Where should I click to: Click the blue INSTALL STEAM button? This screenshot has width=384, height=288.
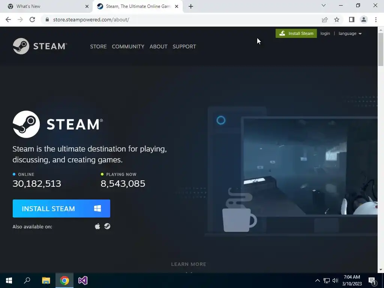[x=61, y=208]
